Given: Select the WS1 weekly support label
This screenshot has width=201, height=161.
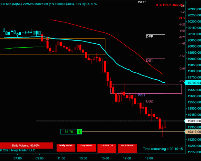Looking at the screenshot, I should point(142,95).
